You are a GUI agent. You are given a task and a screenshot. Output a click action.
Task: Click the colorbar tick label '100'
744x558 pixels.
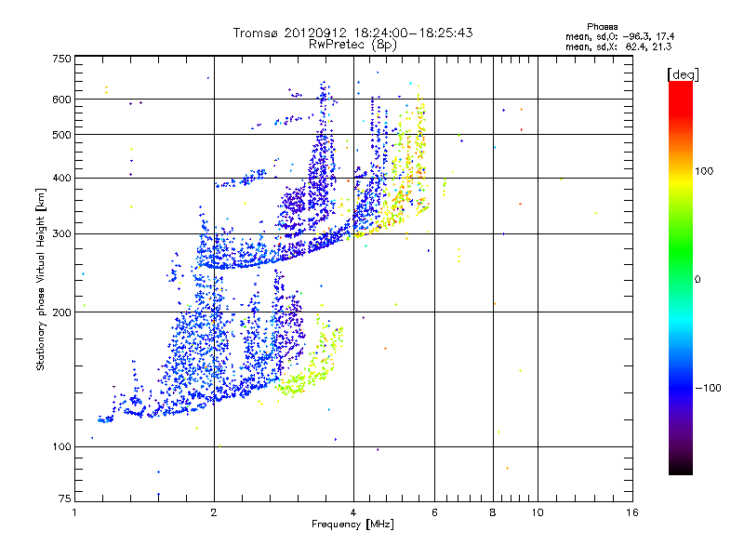point(704,171)
